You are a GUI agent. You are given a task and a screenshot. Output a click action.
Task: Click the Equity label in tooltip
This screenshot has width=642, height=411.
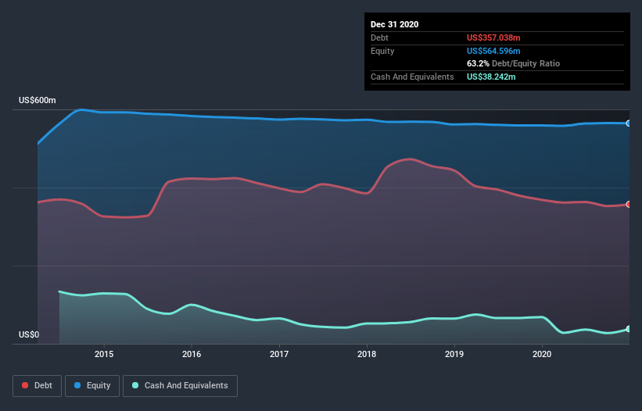click(x=382, y=51)
